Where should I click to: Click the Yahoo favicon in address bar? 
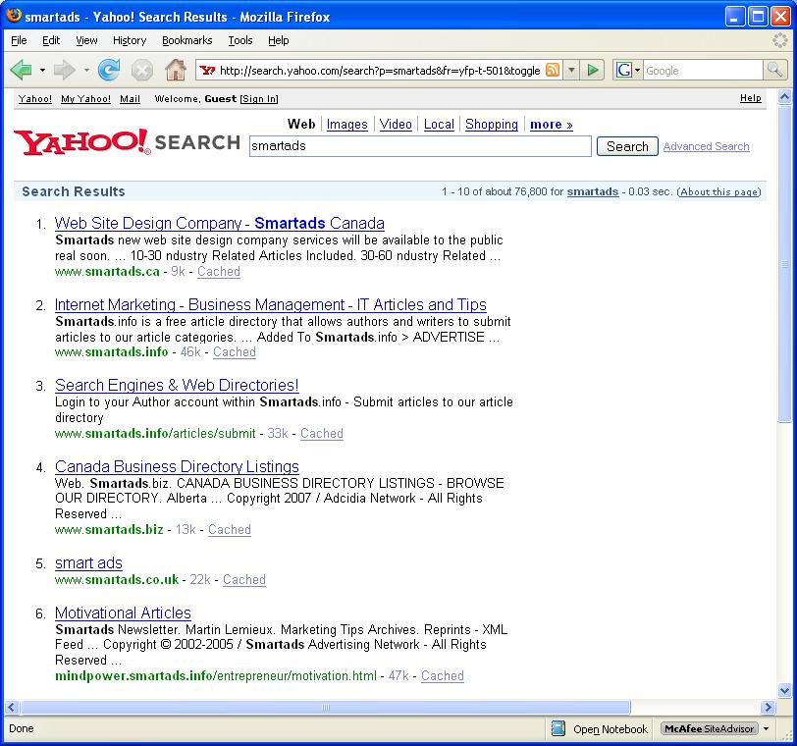207,70
